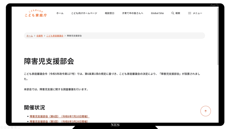Viewport: 230px width, 129px height.
Task: Open 障害児支援部会（第6回）link
Action: tap(59, 116)
